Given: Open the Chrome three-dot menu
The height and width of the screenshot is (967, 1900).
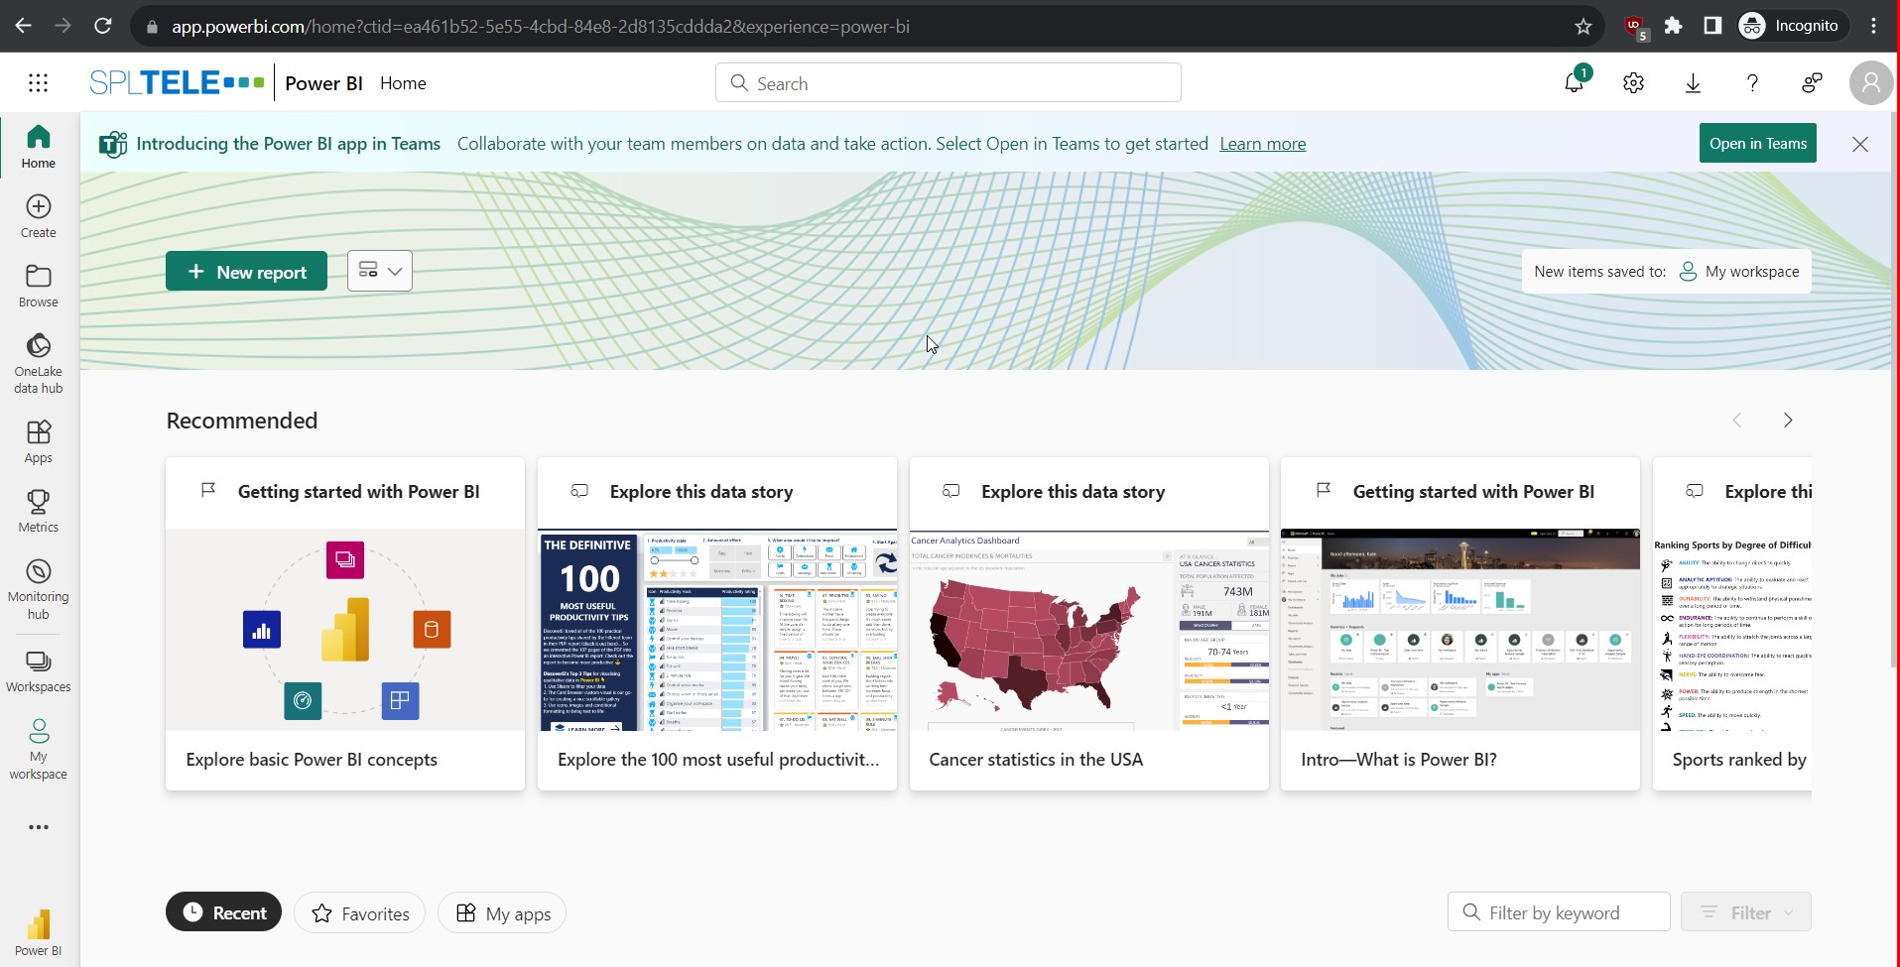Looking at the screenshot, I should tap(1874, 26).
